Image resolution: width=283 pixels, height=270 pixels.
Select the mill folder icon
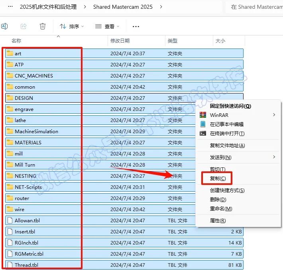(x=10, y=153)
